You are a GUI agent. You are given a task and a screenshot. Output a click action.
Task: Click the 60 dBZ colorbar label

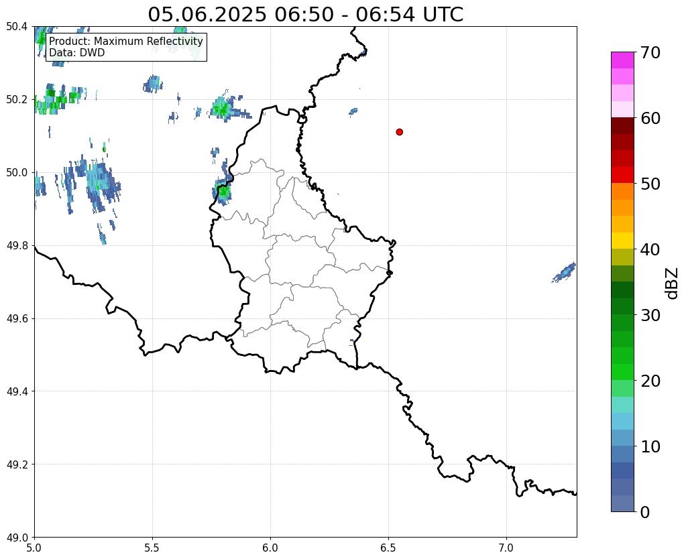tap(650, 118)
